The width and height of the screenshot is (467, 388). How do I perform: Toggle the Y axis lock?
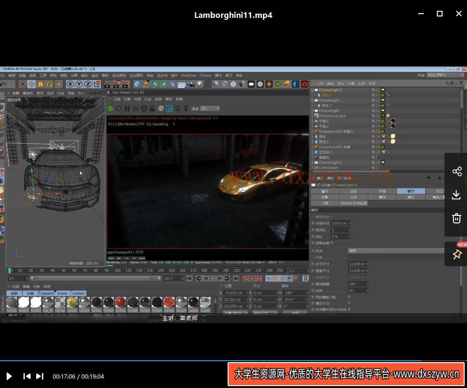79,84
